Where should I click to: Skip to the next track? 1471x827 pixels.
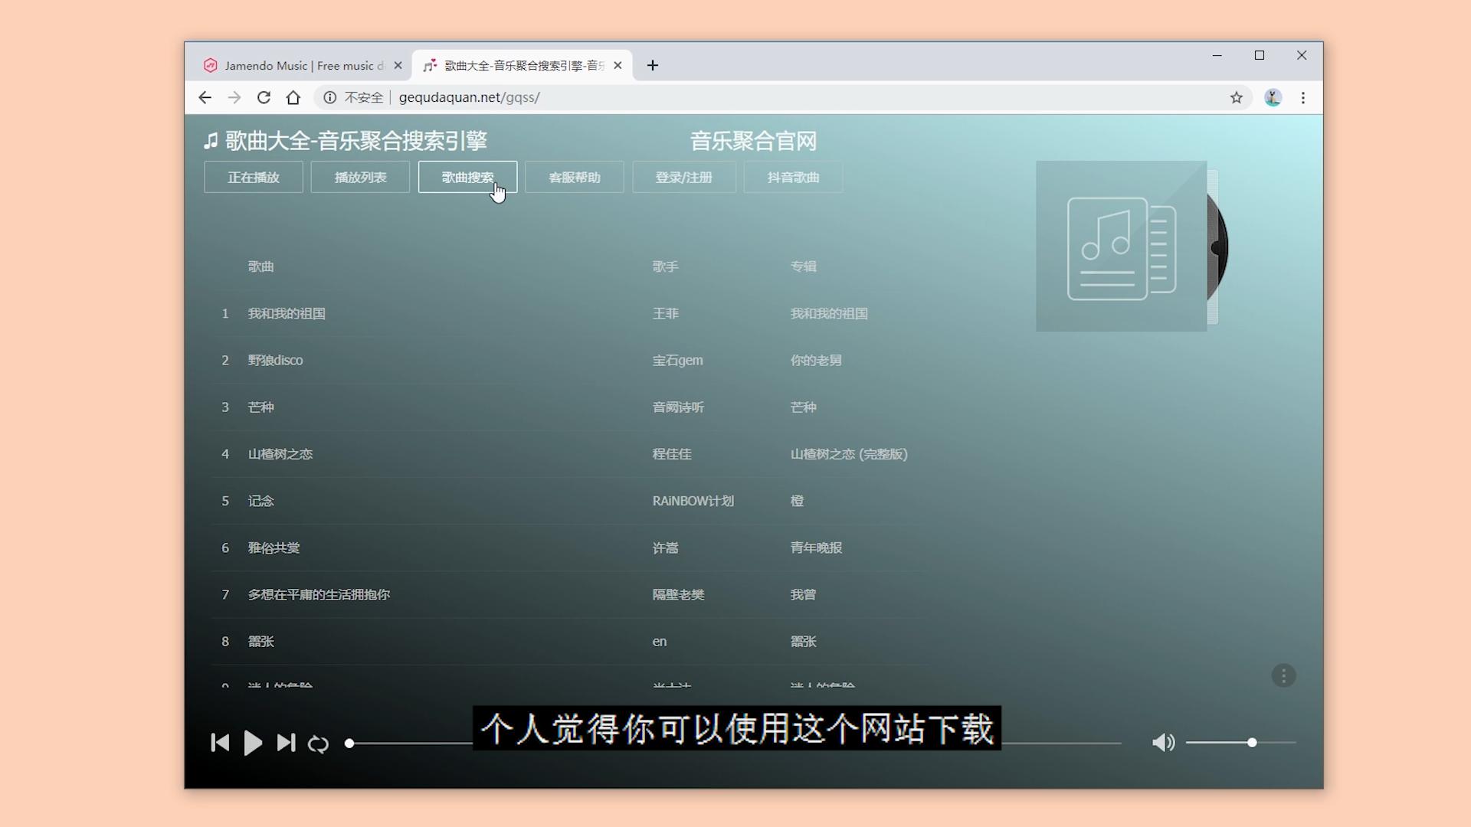[x=285, y=743]
